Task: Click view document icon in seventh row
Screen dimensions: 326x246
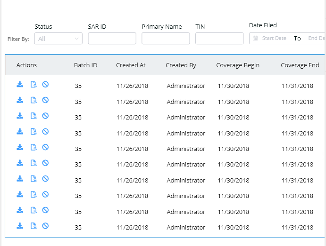Action: pos(33,179)
